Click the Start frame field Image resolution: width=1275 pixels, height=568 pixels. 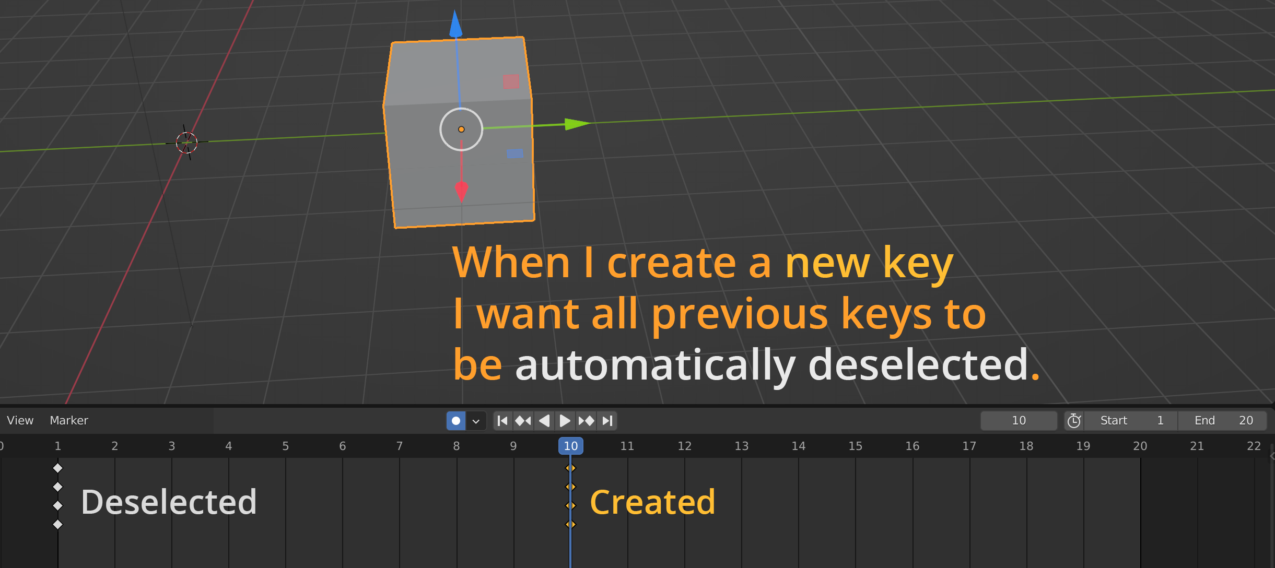(x=1131, y=421)
